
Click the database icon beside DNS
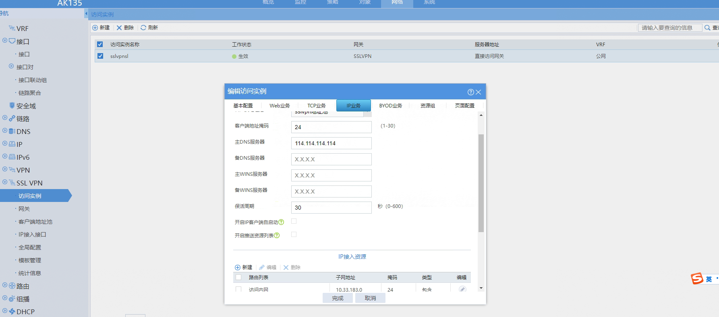12,131
